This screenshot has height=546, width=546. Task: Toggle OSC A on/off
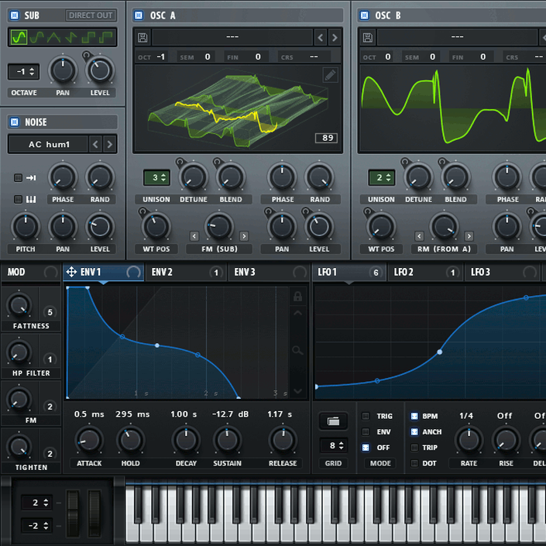139,15
